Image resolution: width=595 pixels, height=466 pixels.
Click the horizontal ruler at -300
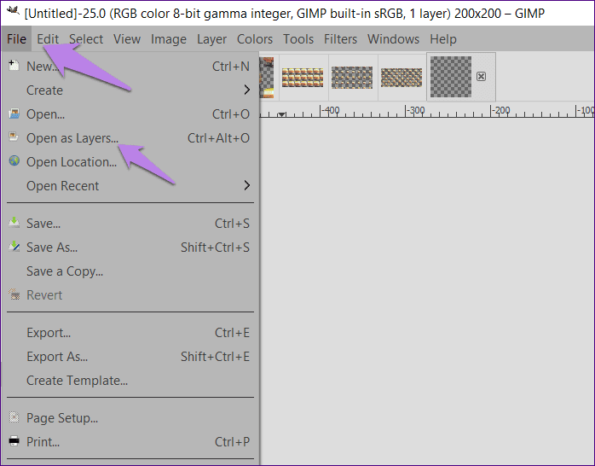(415, 110)
